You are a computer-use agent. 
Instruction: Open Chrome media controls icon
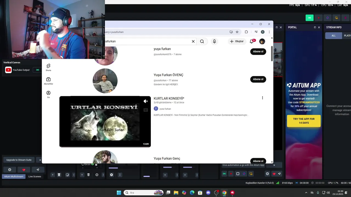coord(256,32)
